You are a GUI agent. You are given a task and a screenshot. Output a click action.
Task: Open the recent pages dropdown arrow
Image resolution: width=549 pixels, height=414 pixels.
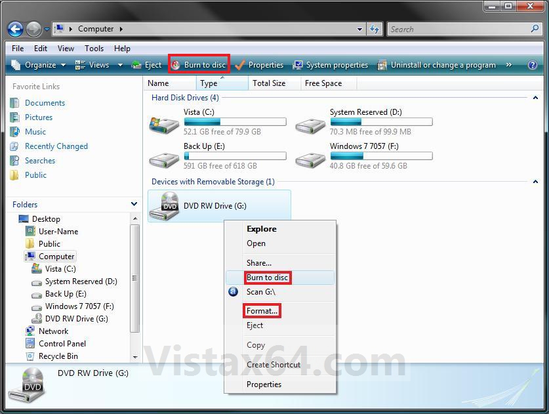tap(47, 30)
